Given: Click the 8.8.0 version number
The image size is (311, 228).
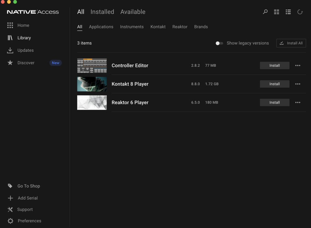Looking at the screenshot, I should tap(195, 84).
